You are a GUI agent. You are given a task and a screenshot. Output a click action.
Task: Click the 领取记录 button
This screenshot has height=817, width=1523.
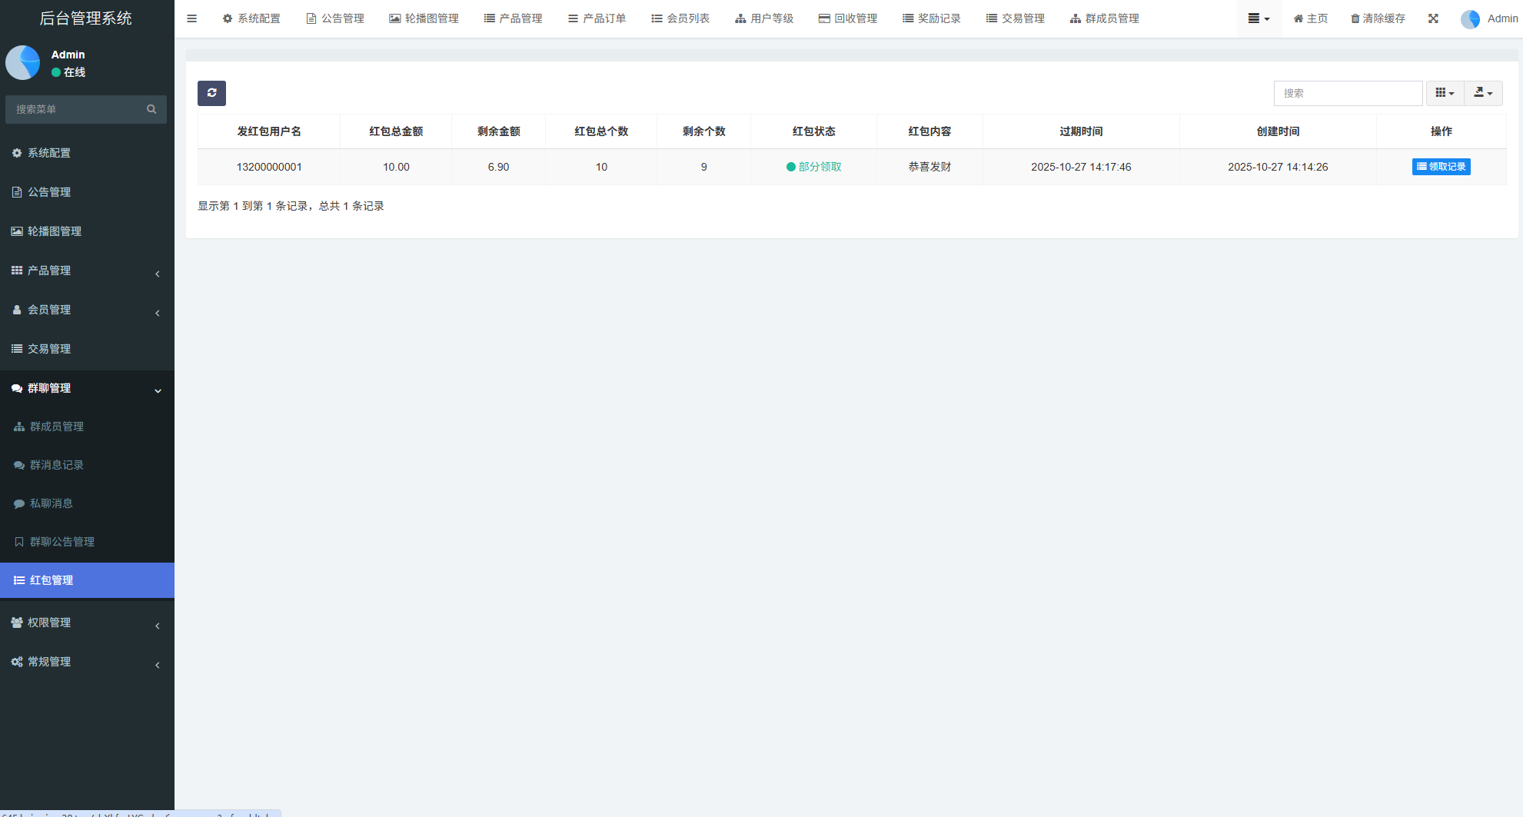[x=1441, y=167]
